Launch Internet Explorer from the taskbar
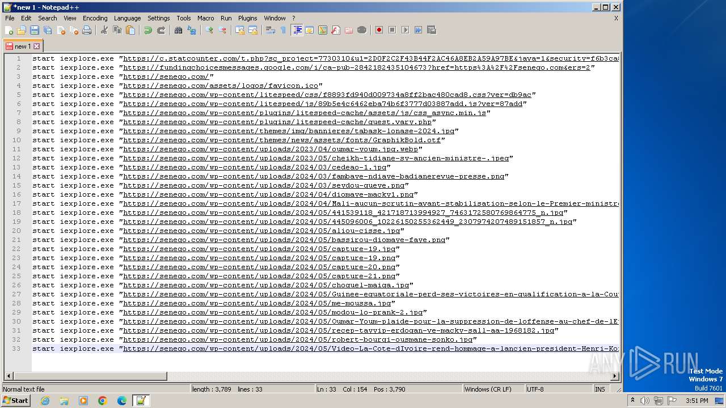This screenshot has height=408, width=726. 45,401
